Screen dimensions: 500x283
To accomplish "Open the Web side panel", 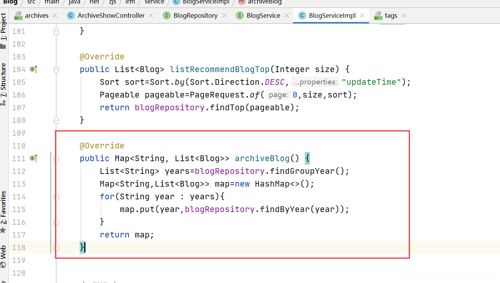I will (x=3, y=252).
